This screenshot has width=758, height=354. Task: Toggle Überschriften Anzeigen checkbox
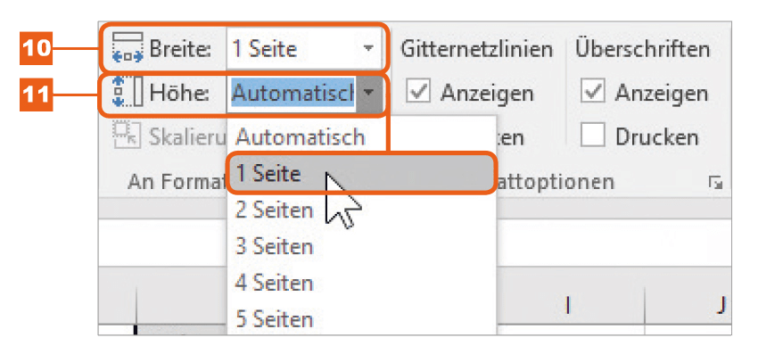tap(593, 92)
